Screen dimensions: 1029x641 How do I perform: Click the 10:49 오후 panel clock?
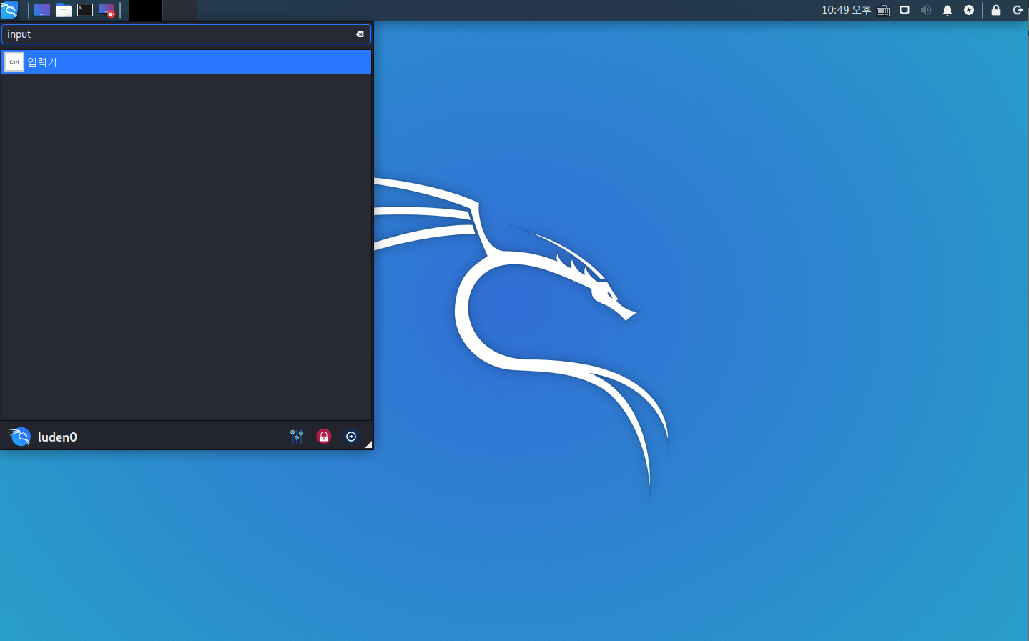pyautogui.click(x=846, y=10)
